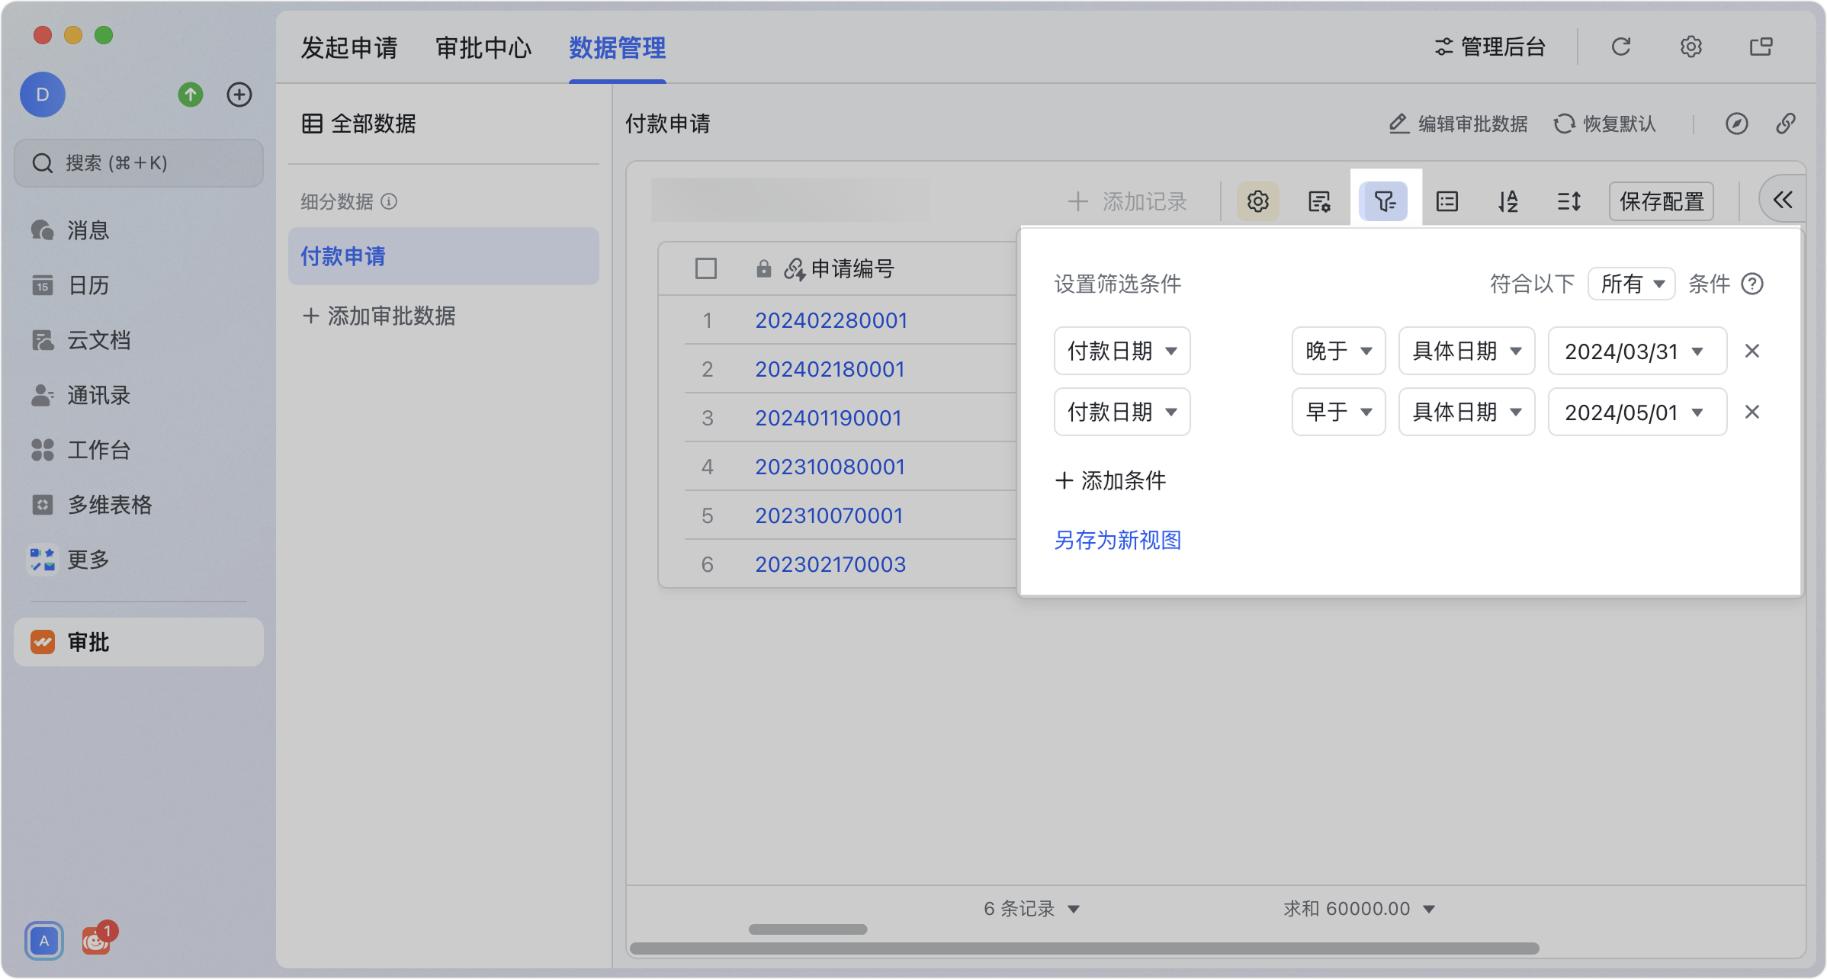Viewport: 1827px width, 979px height.
Task: Click 管理后台 button
Action: point(1490,47)
